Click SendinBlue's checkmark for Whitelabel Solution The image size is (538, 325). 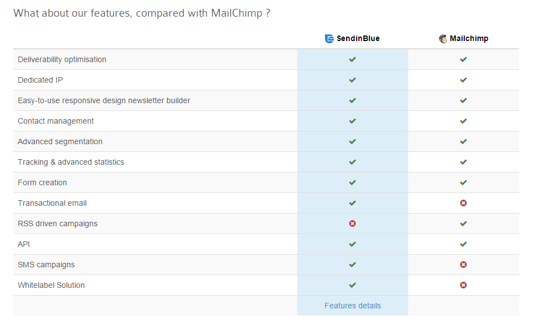pyautogui.click(x=352, y=285)
